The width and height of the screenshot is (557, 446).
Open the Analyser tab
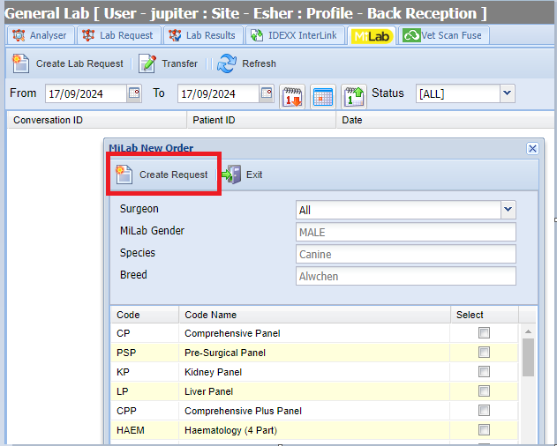coord(40,35)
